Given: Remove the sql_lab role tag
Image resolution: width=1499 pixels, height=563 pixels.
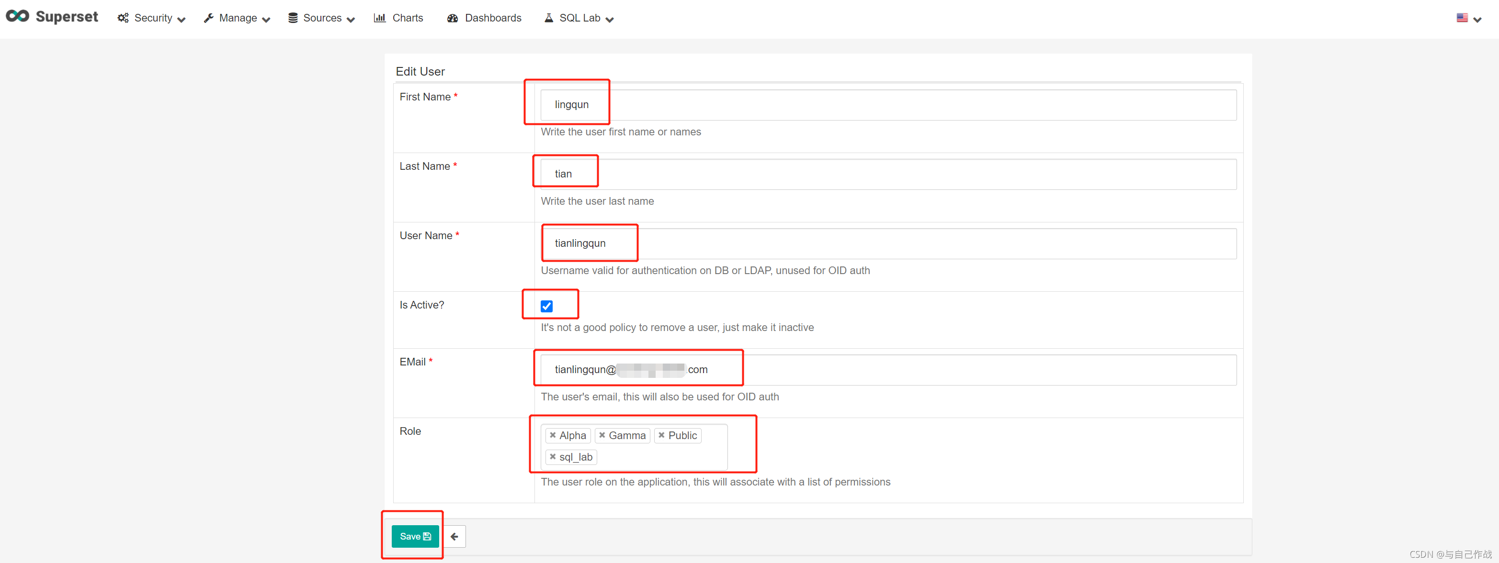Looking at the screenshot, I should [553, 457].
